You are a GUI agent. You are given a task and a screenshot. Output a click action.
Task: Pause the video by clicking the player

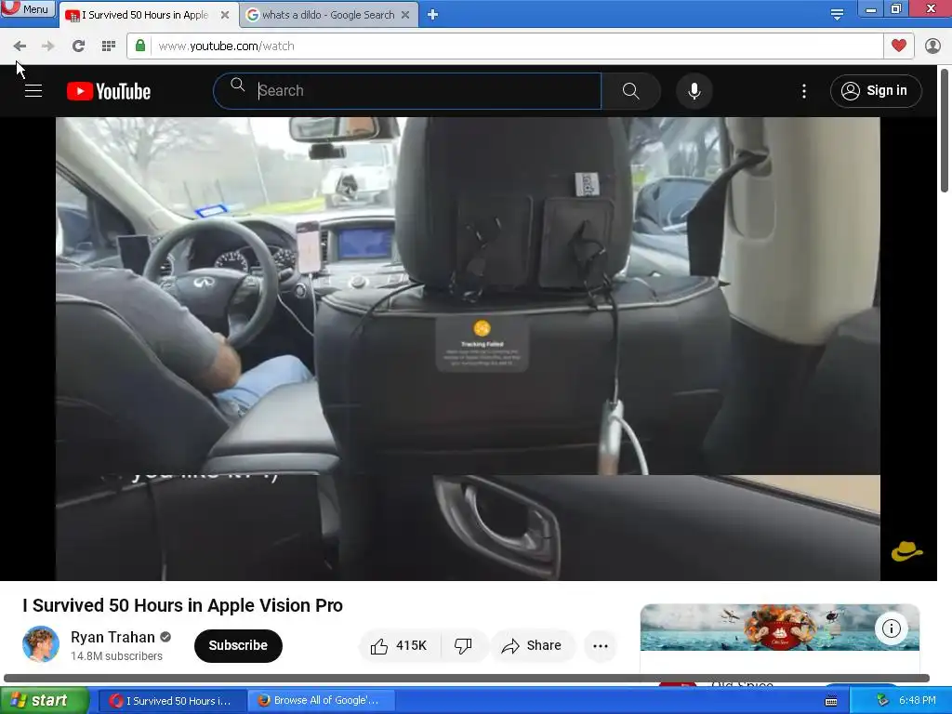coord(468,348)
